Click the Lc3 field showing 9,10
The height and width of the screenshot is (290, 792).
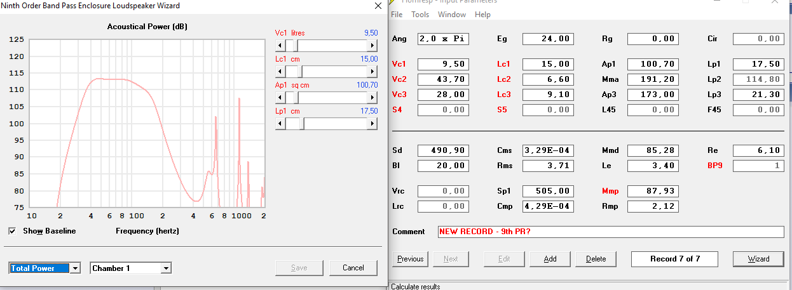pyautogui.click(x=548, y=95)
